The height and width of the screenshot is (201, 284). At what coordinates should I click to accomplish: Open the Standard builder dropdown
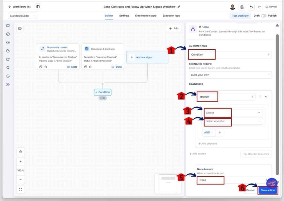click(x=22, y=16)
